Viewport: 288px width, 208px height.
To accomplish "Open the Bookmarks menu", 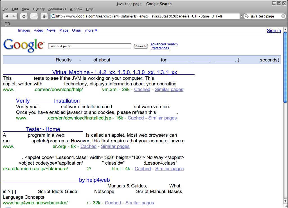I will (x=57, y=9).
